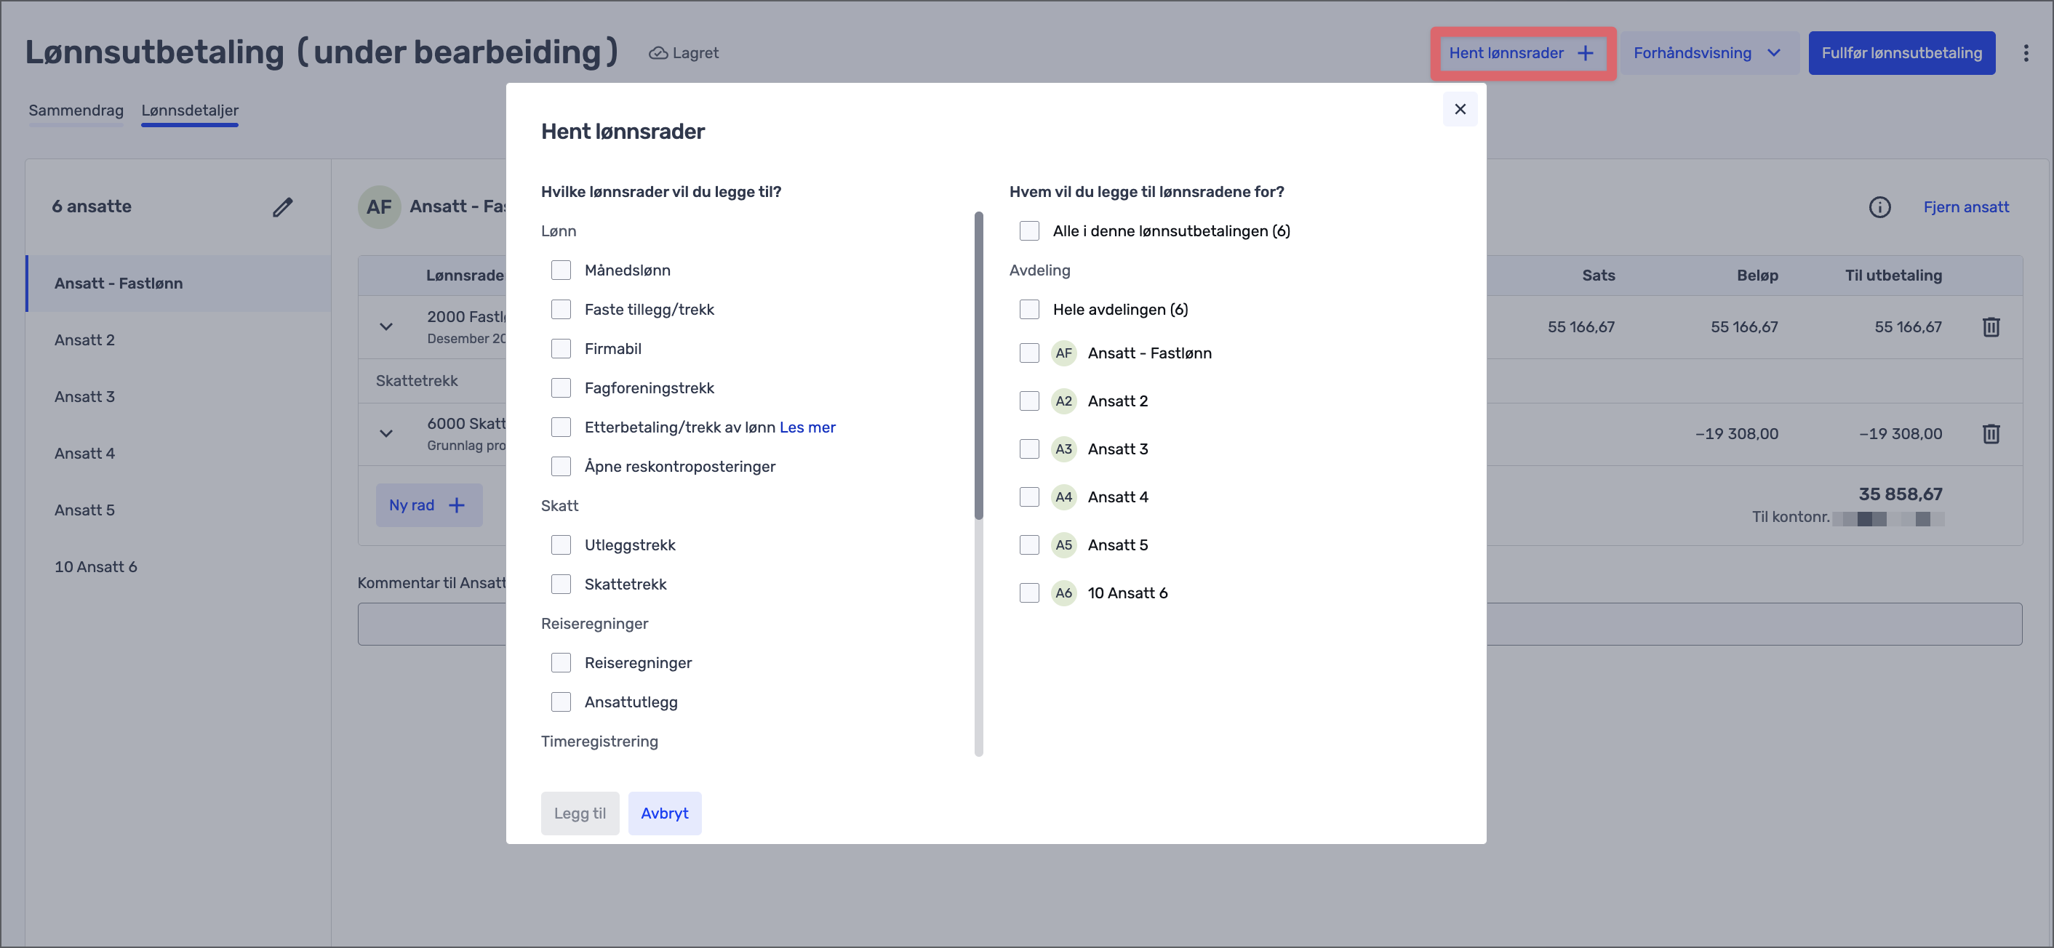Click the Lagret cloud saved icon
This screenshot has height=948, width=2054.
(658, 53)
